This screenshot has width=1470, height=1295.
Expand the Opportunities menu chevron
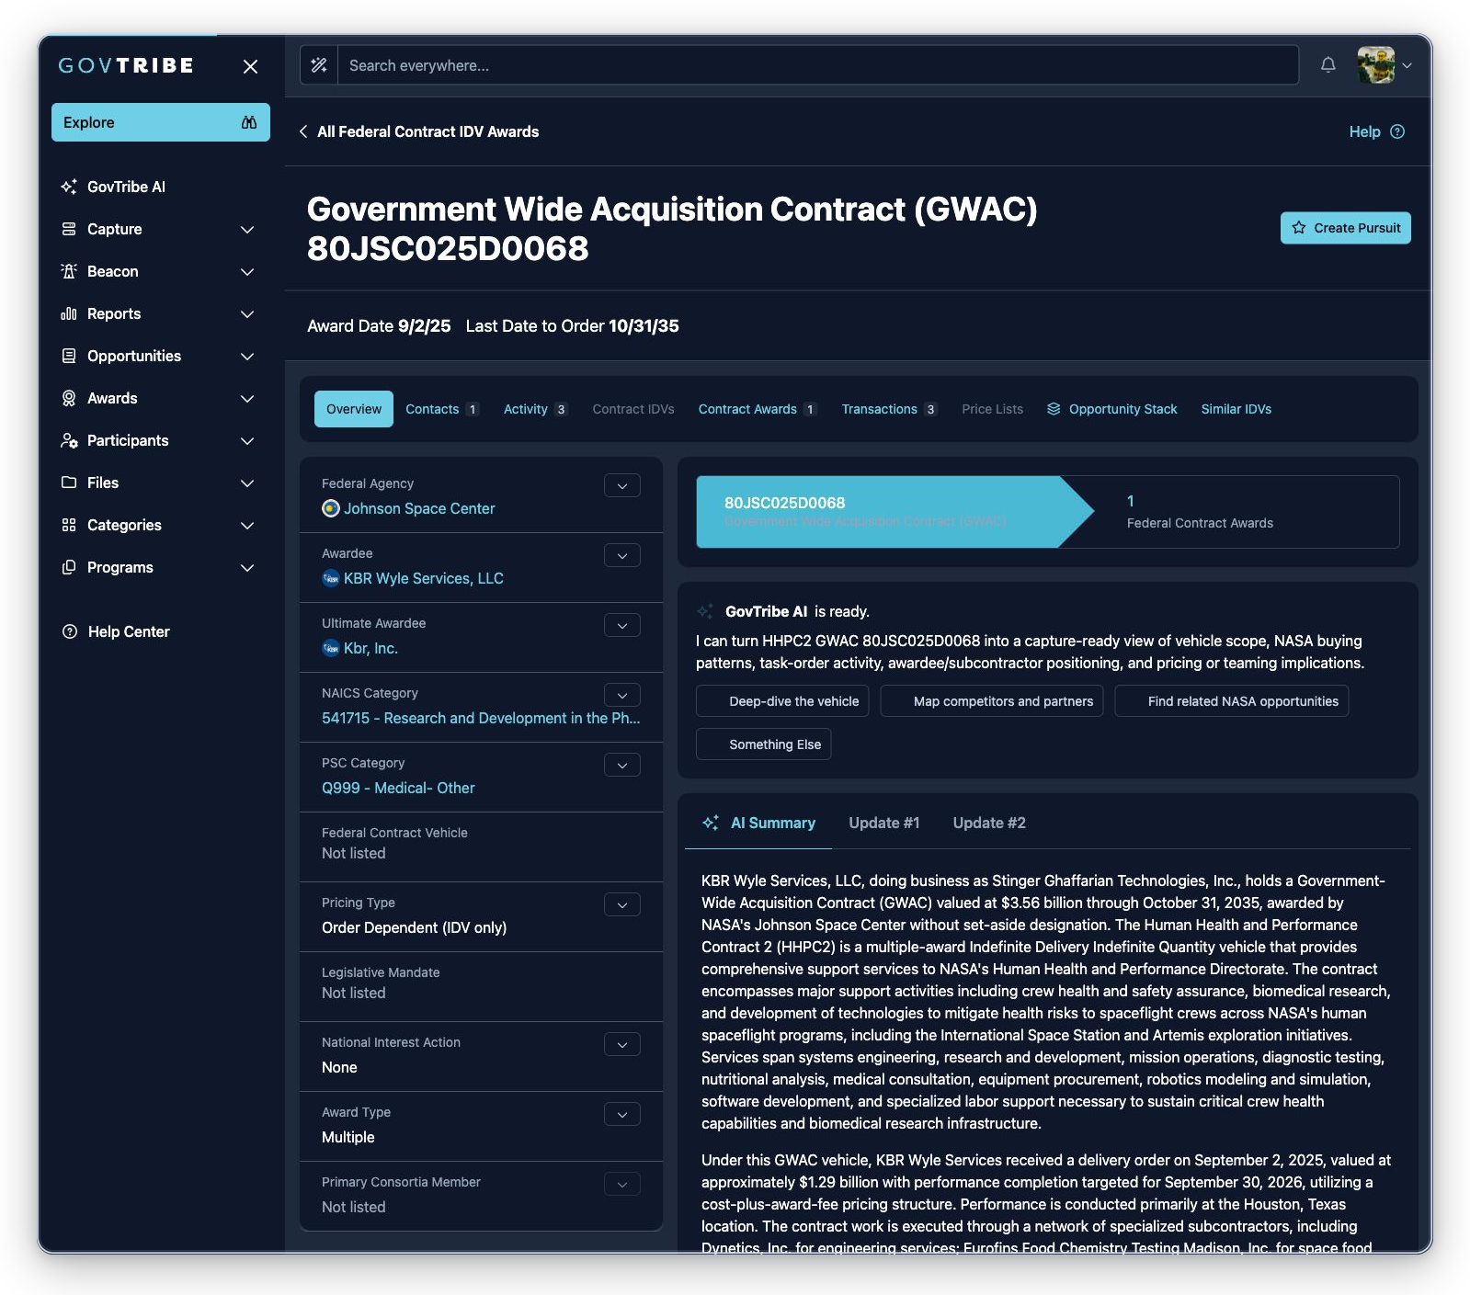(x=247, y=356)
